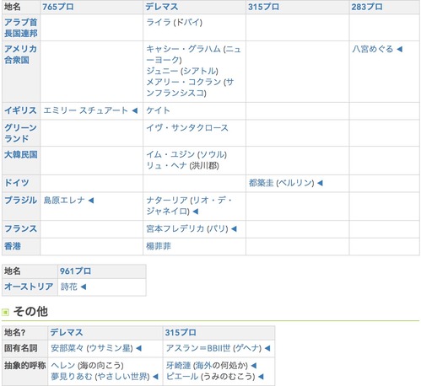
Task: Click the arrow icon after 島原エレナ
Action: click(x=91, y=201)
